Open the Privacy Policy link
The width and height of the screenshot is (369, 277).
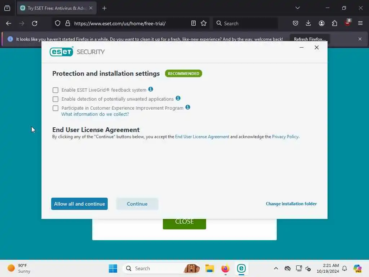point(285,137)
